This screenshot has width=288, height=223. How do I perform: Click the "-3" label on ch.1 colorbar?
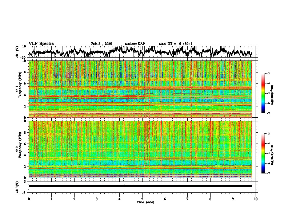tap(268, 73)
